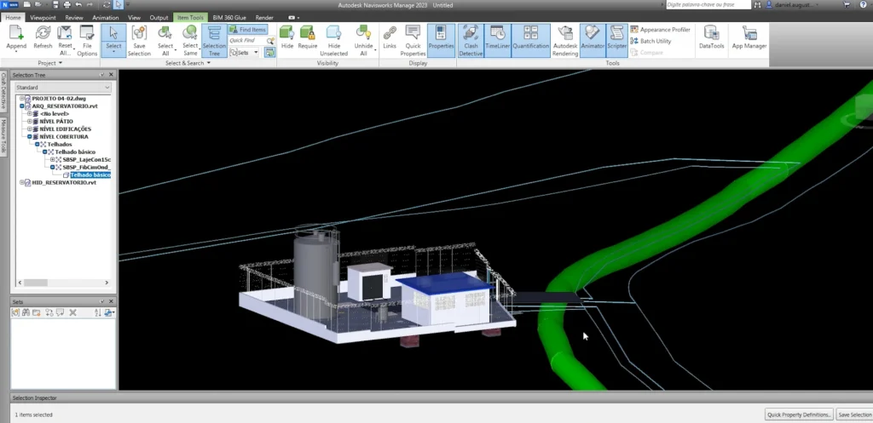Hide the selected item via Hide icon
Screen dimensions: 873x423
point(286,38)
